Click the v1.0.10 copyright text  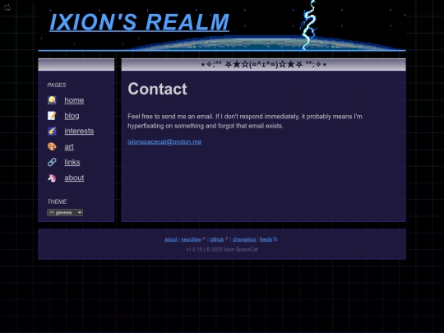222,249
